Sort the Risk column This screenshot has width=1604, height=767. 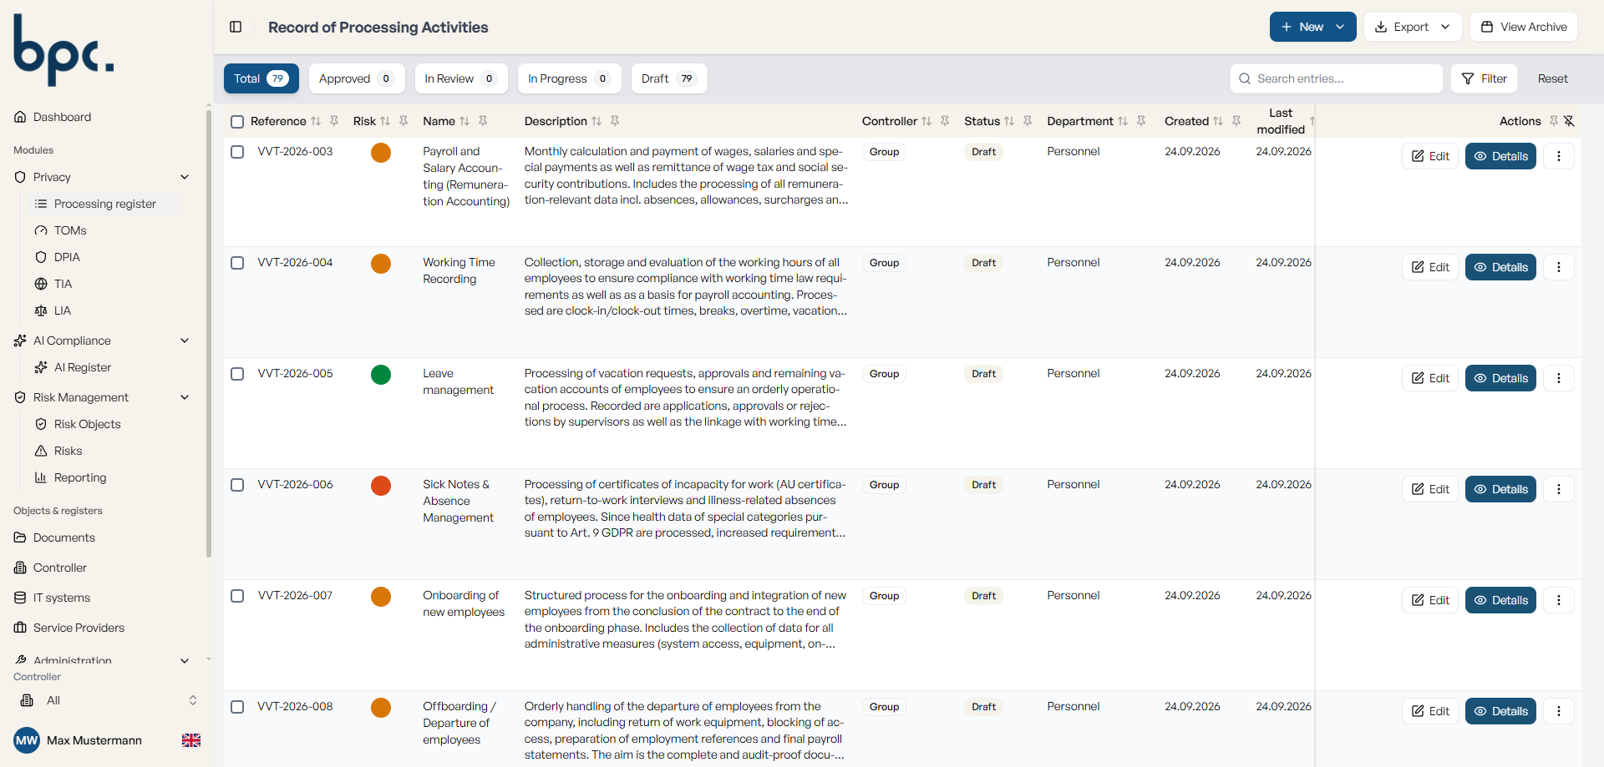click(385, 121)
